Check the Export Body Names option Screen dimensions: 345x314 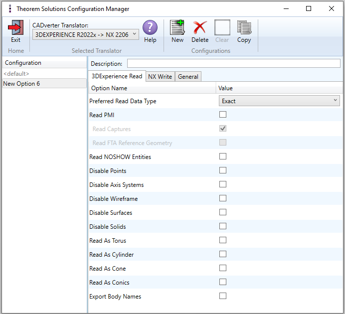click(223, 296)
